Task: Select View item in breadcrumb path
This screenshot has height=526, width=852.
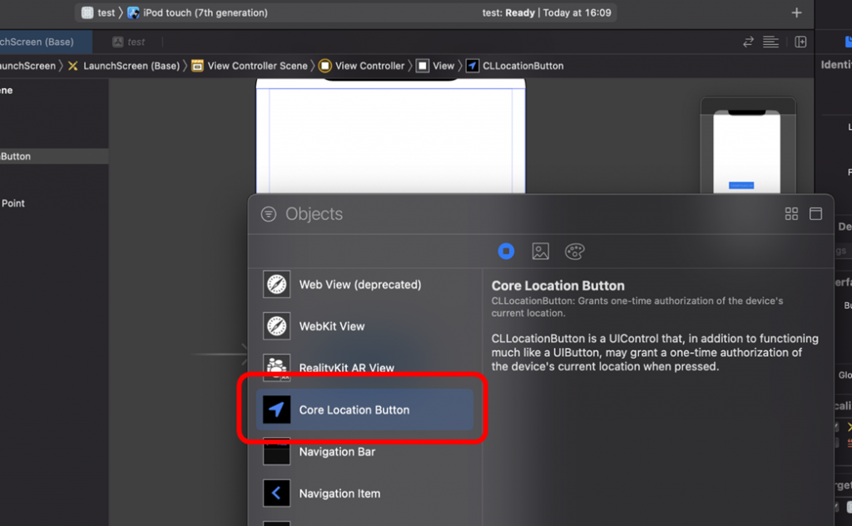Action: tap(436, 66)
